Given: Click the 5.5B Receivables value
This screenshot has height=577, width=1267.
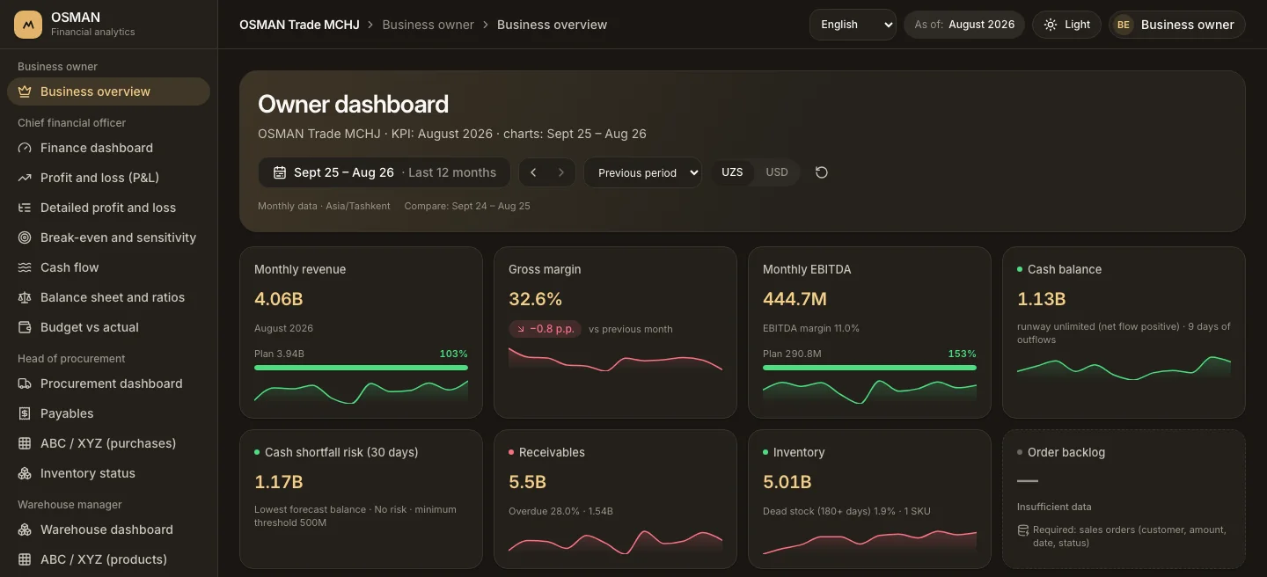Looking at the screenshot, I should pos(527,482).
